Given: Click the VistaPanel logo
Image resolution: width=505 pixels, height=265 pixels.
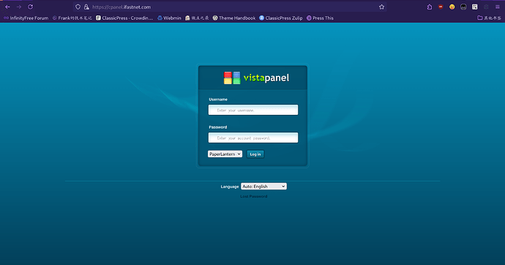Looking at the screenshot, I should [x=256, y=78].
